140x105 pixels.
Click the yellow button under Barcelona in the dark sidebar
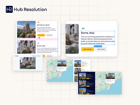[x=88, y=78]
